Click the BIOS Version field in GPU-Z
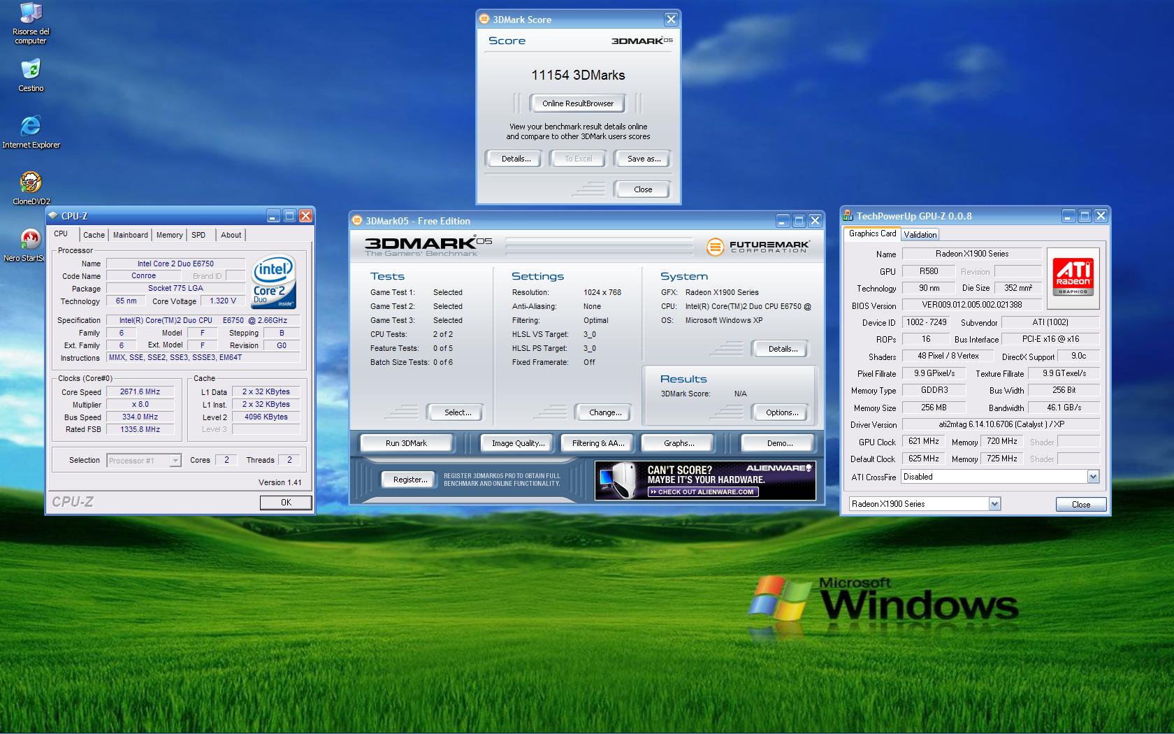 coord(971,305)
